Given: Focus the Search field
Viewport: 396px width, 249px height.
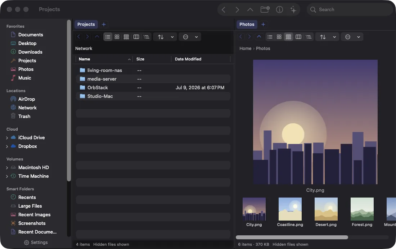Looking at the screenshot, I should pos(350,10).
